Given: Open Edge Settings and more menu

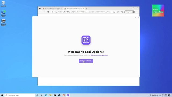Looking at the screenshot, I should [x=137, y=12].
